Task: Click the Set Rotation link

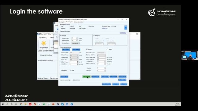Action: (123, 33)
